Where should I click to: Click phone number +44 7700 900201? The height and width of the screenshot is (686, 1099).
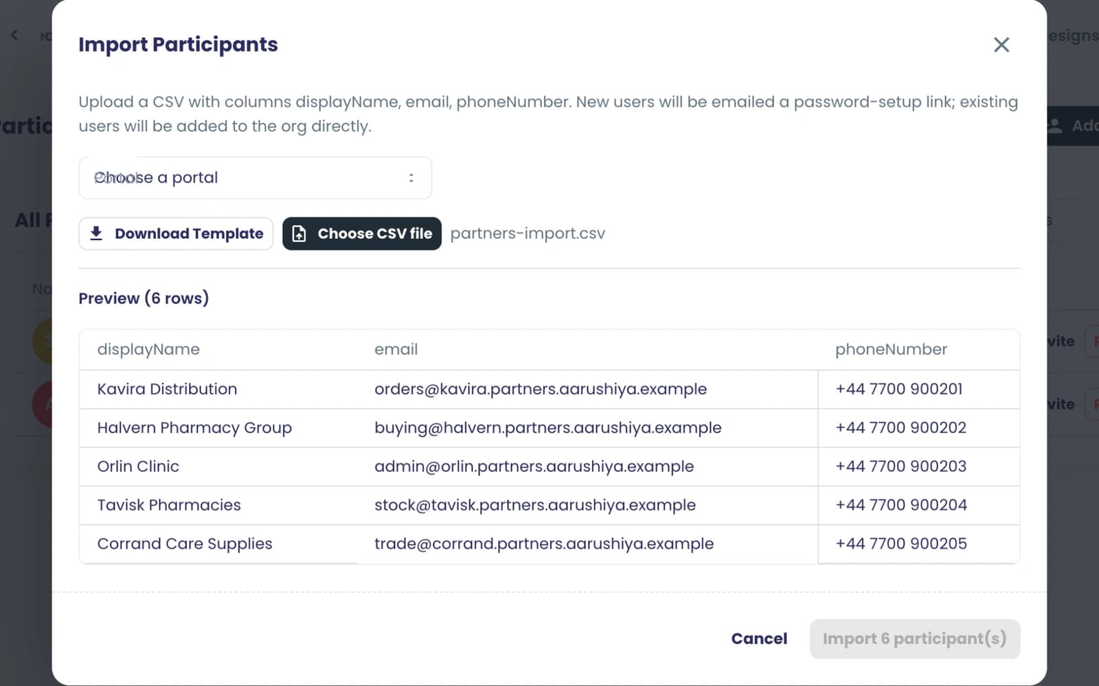coord(899,389)
